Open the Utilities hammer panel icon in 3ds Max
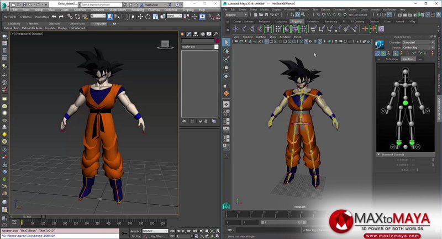The image size is (442, 239). (x=215, y=34)
